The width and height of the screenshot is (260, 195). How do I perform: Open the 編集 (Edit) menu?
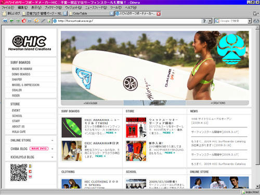click(x=22, y=7)
